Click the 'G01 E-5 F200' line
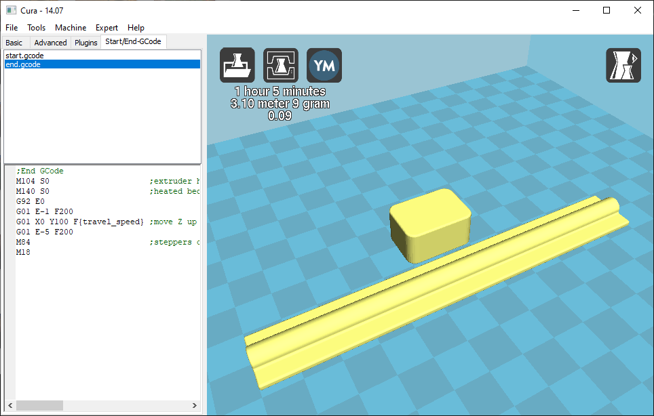Viewport: 654px width, 416px height. [45, 232]
